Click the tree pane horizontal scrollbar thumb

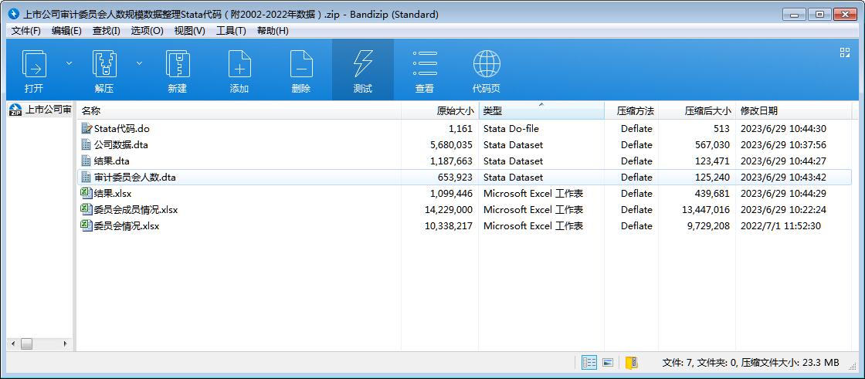click(x=26, y=343)
